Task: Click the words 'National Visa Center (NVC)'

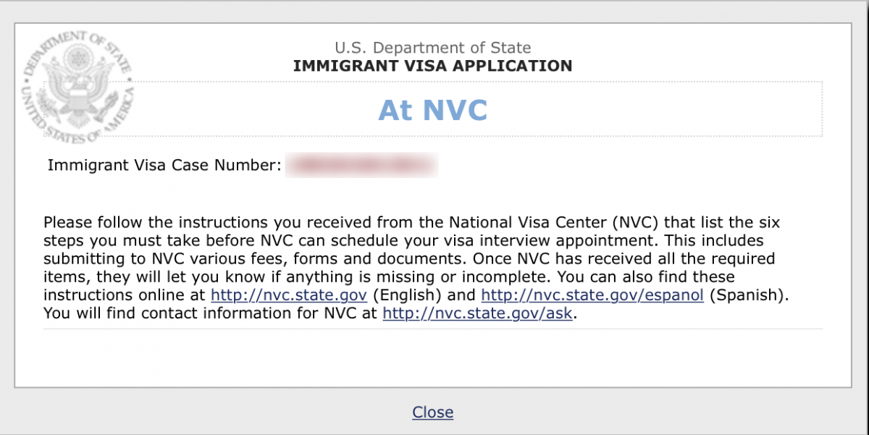Action: pyautogui.click(x=554, y=222)
